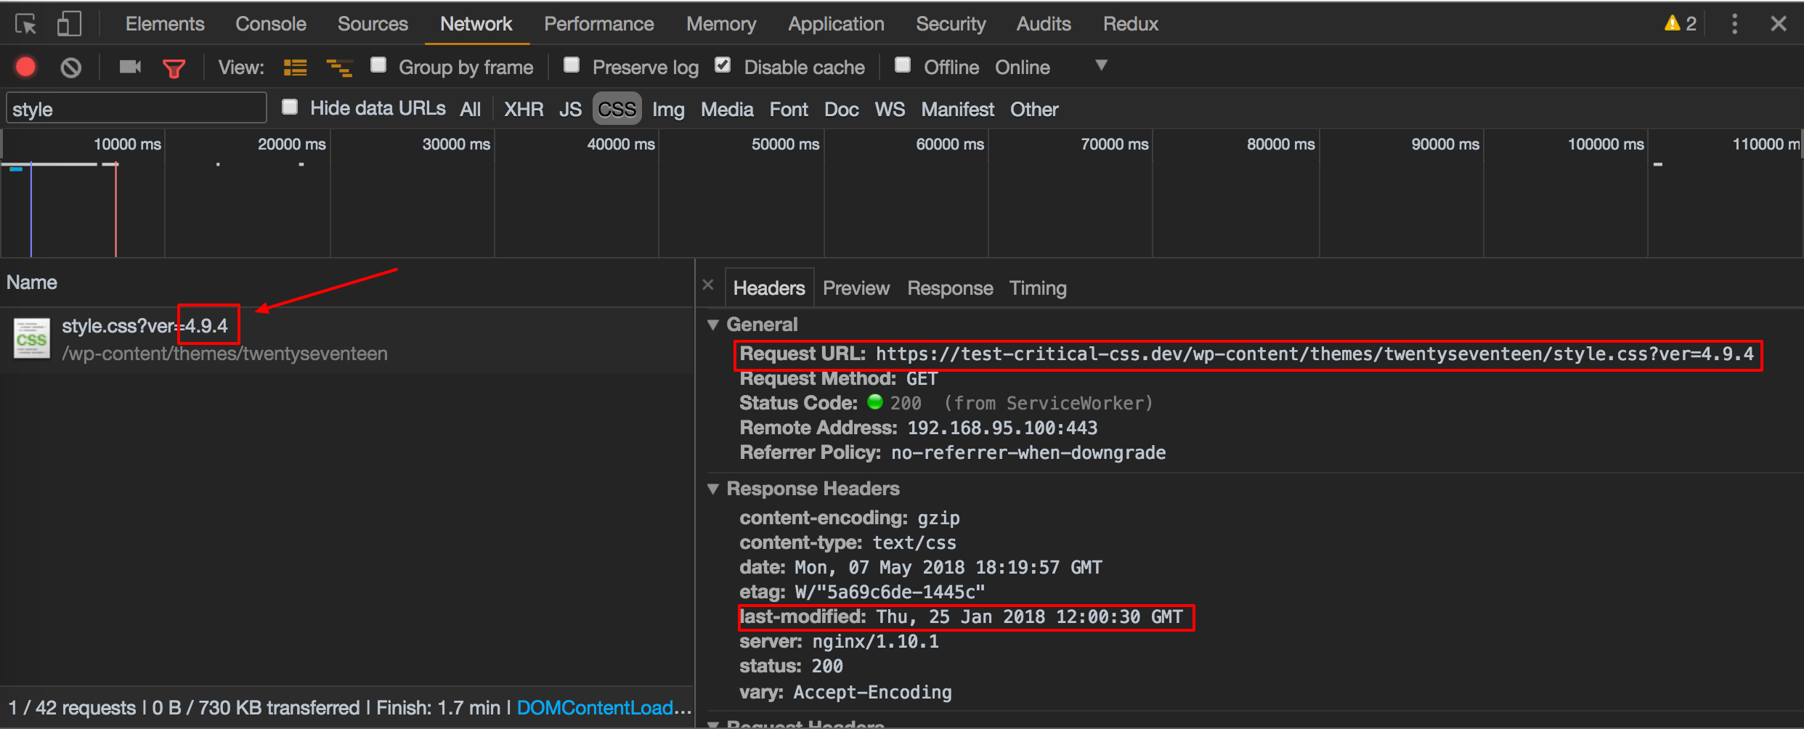
Task: Open the DevTools three-dot menu
Action: (1734, 24)
